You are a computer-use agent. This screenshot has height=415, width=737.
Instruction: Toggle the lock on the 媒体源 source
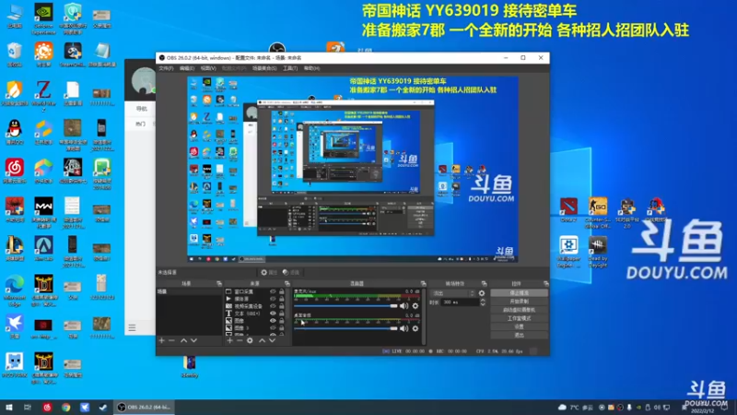[x=282, y=299]
